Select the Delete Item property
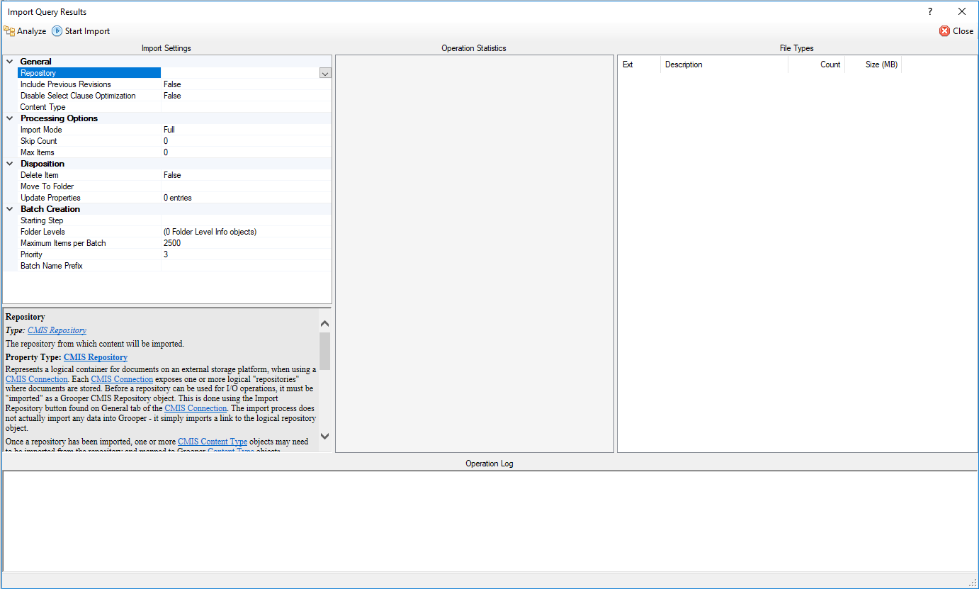This screenshot has height=589, width=979. pos(174,175)
